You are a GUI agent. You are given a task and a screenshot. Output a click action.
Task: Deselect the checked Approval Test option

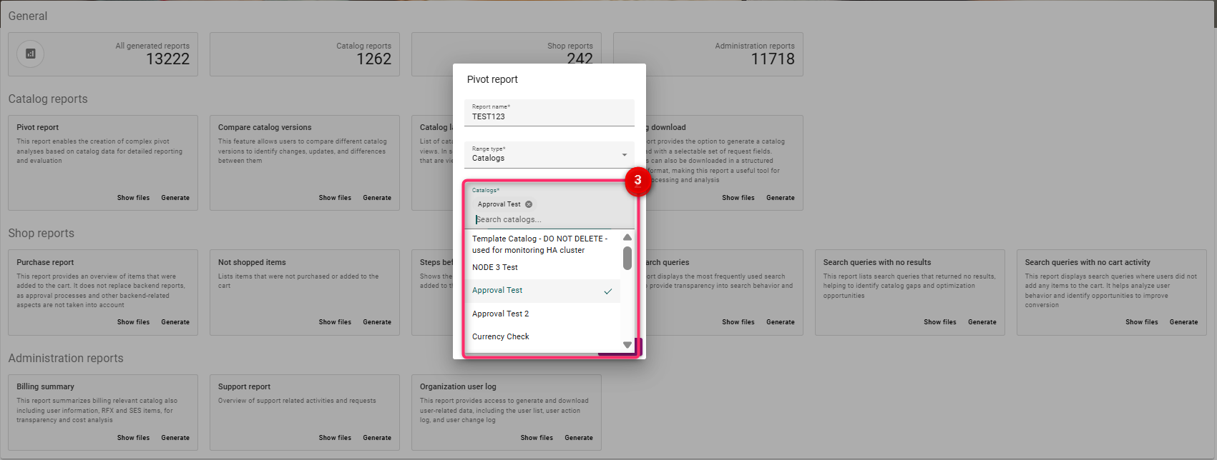[542, 291]
